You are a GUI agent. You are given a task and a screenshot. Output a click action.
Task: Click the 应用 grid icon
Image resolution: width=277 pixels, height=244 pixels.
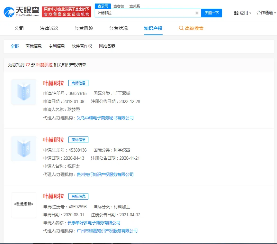[x=236, y=13]
